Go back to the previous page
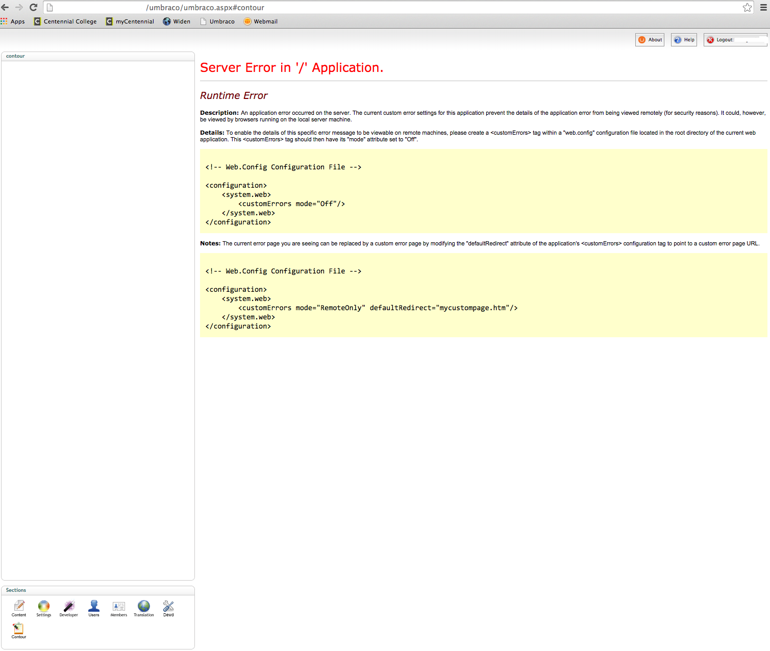 pyautogui.click(x=5, y=7)
